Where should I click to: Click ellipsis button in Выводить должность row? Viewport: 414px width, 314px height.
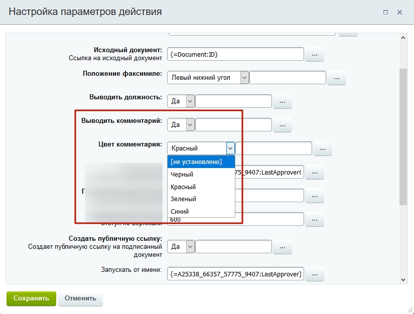pyautogui.click(x=282, y=101)
